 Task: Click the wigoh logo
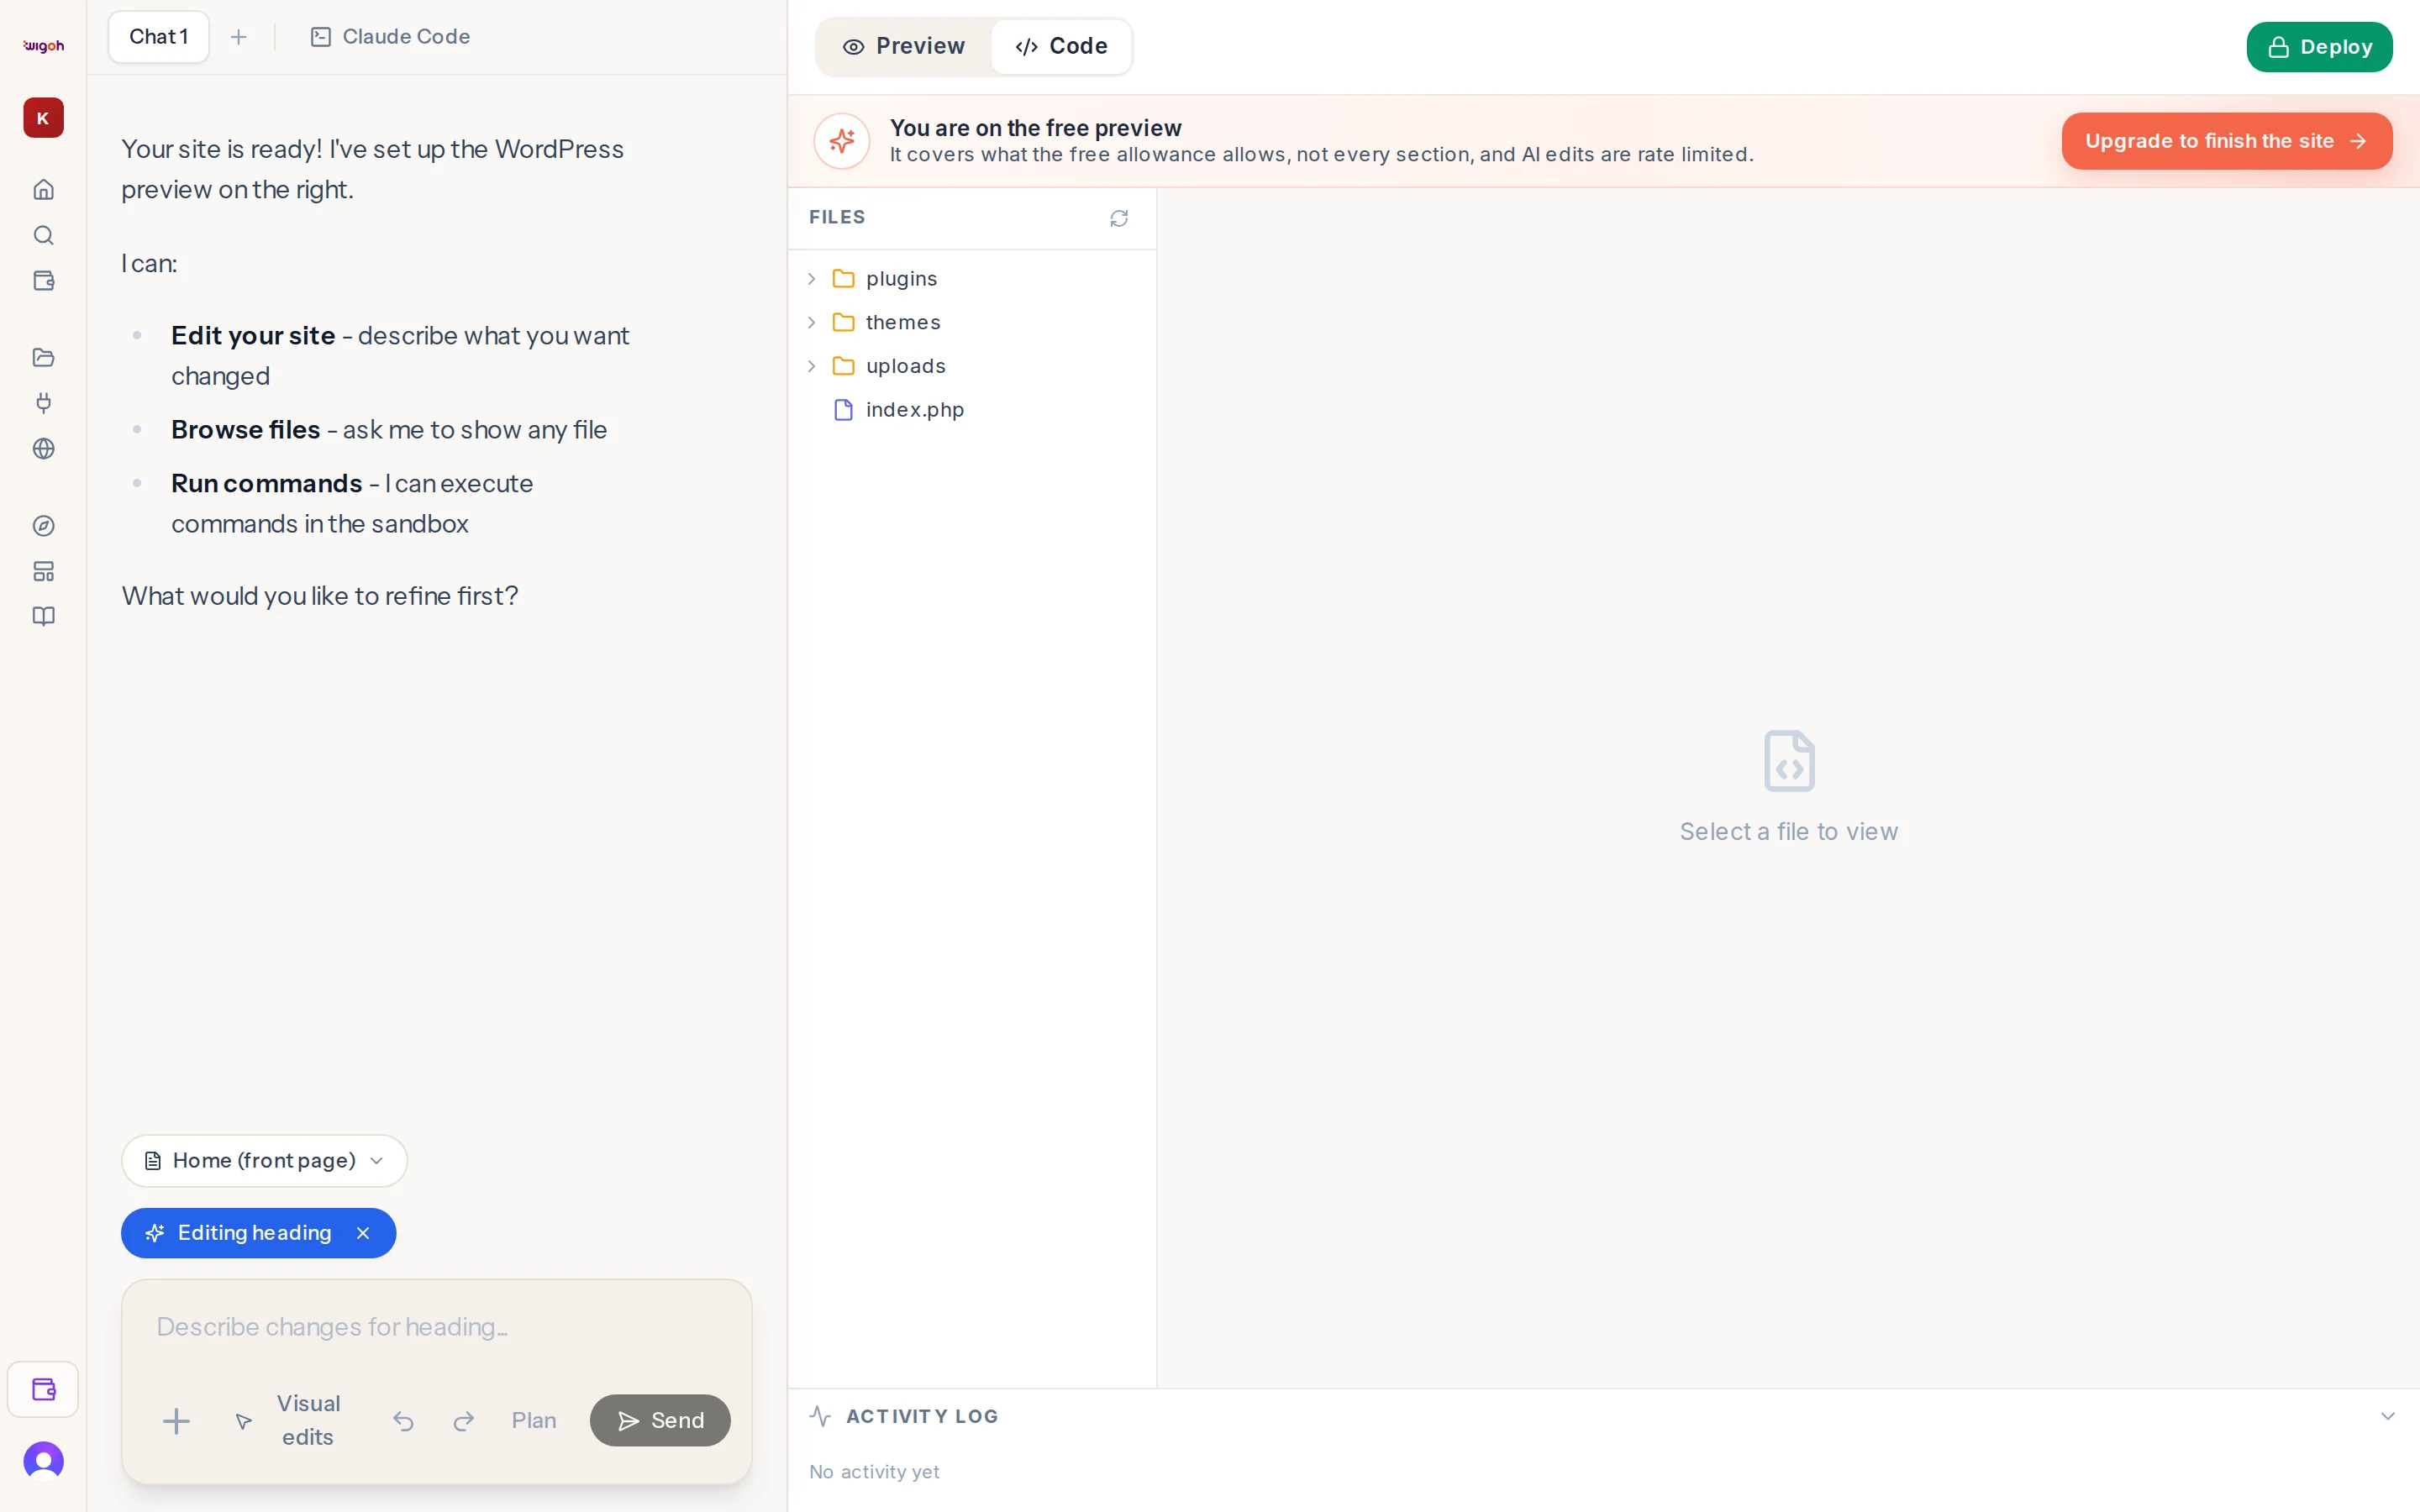[43, 46]
